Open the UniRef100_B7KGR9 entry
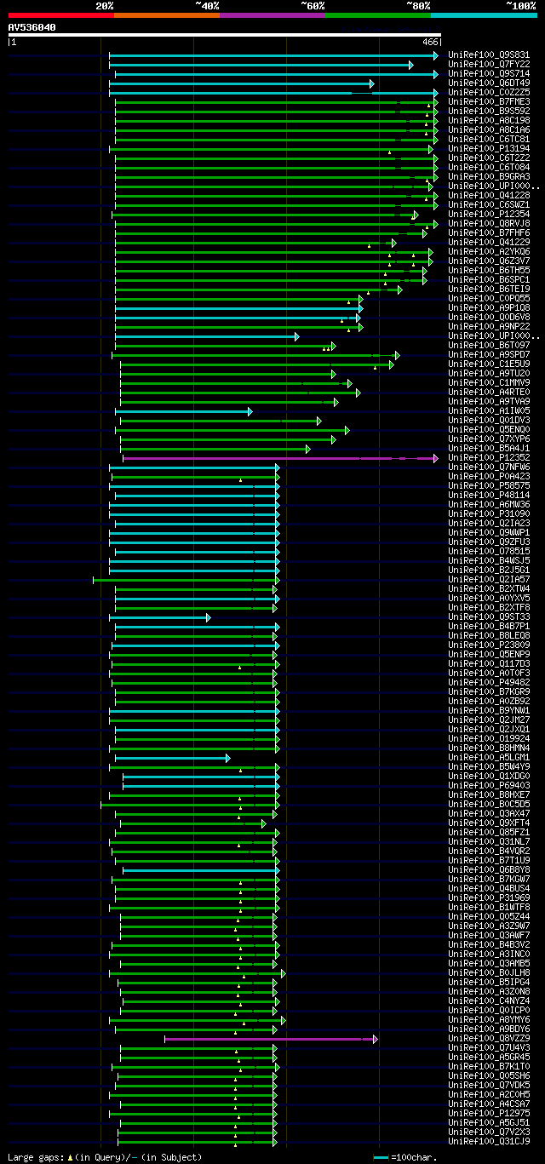The image size is (545, 1164). click(x=489, y=691)
